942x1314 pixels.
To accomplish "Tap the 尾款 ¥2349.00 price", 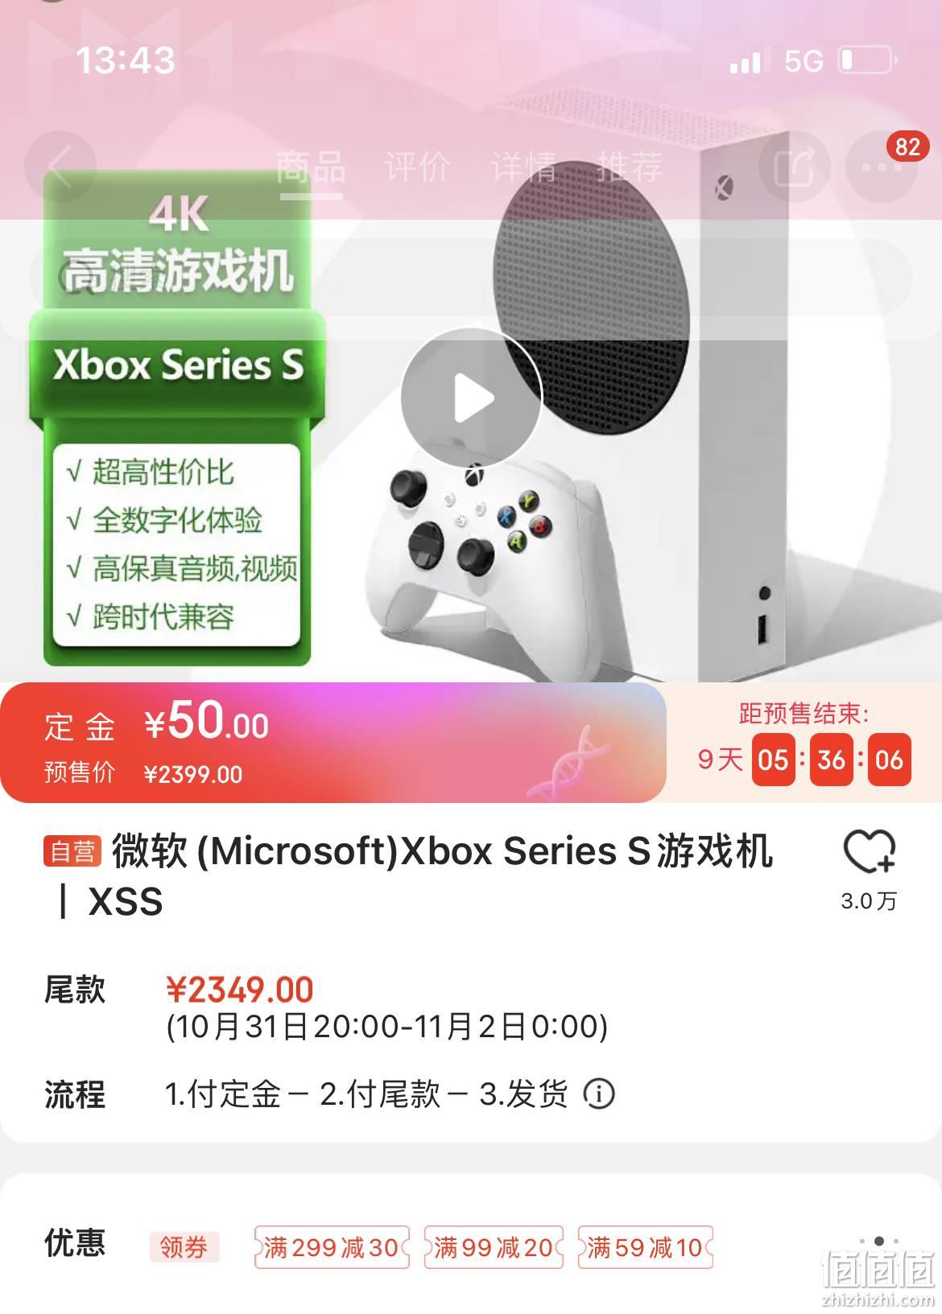I will [x=240, y=990].
